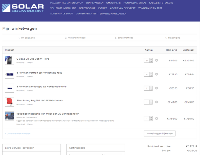Click item price €1.149,00 of SMA Sunny Boy

coord(172,102)
